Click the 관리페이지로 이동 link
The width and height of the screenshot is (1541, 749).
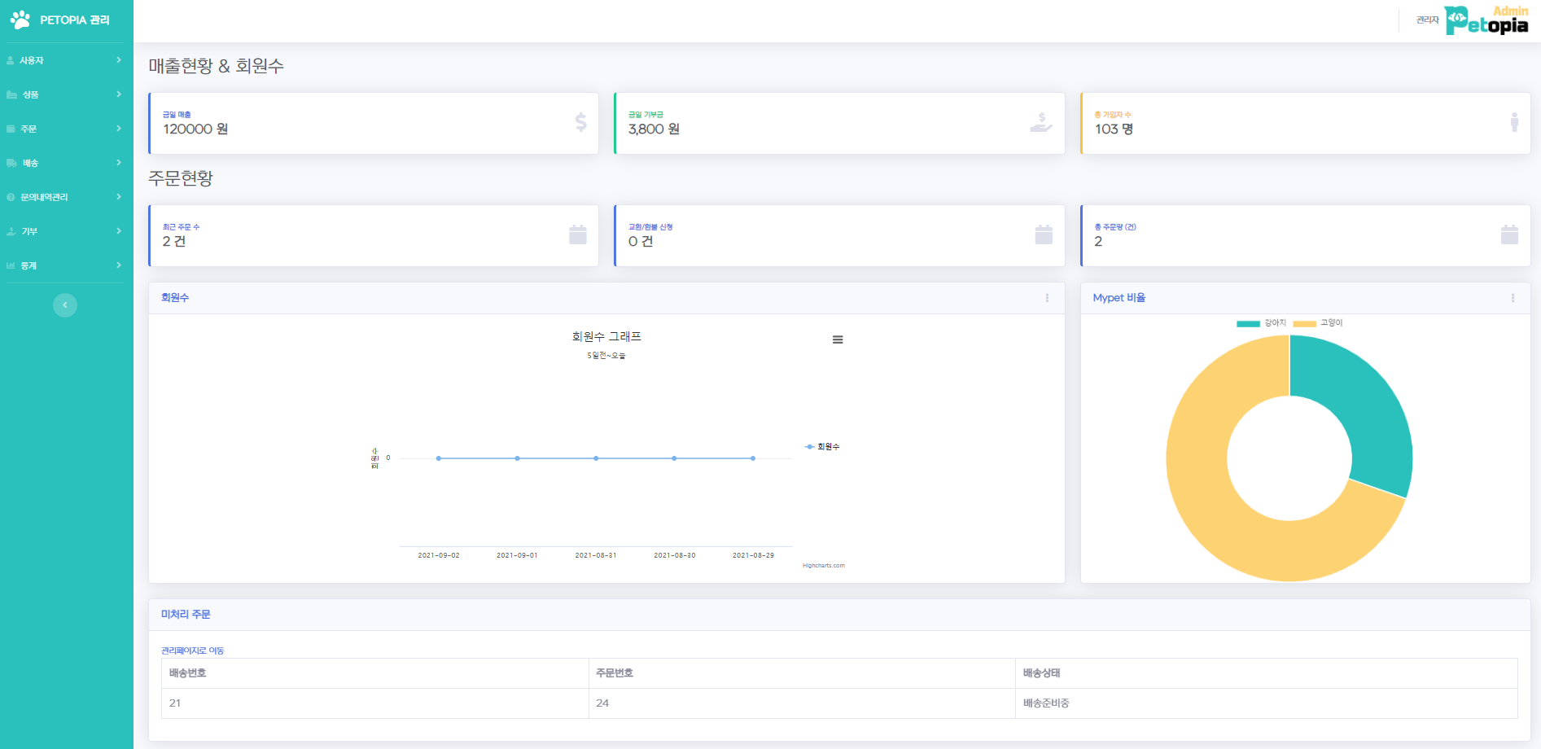[192, 650]
